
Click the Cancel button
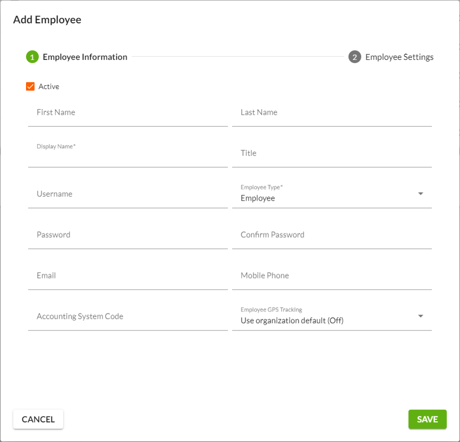coord(38,419)
